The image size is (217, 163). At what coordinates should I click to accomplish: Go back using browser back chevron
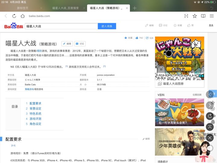tap(6, 16)
